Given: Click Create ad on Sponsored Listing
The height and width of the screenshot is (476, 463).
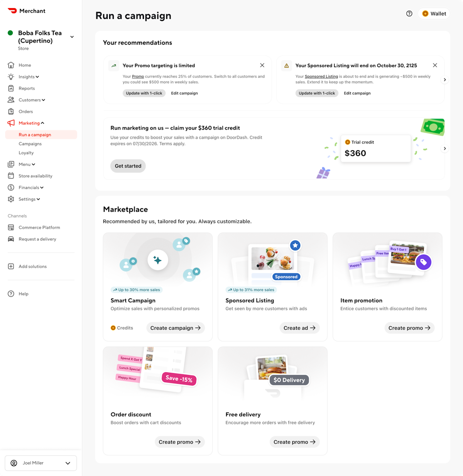Looking at the screenshot, I should tap(299, 328).
